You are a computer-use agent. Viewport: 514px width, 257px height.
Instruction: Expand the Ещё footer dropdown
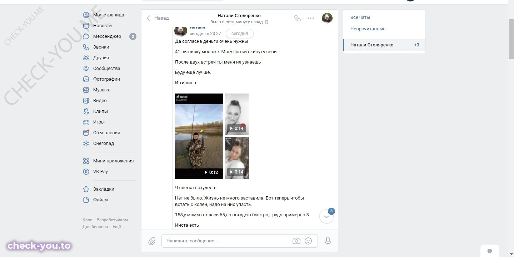[119, 227]
